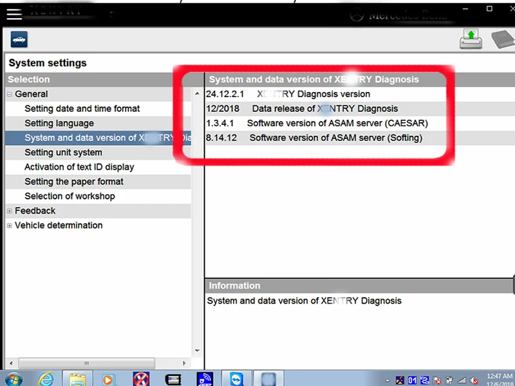Click the General label in tree
Image resolution: width=515 pixels, height=386 pixels.
[31, 94]
